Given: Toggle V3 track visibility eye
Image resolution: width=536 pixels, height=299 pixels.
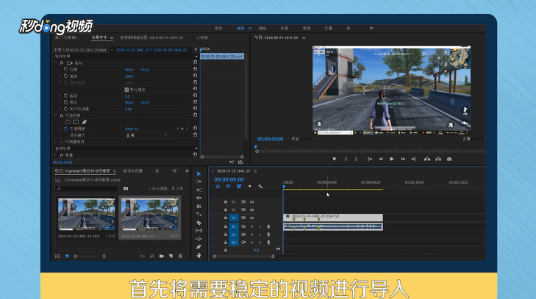Looking at the screenshot, I should click(251, 202).
